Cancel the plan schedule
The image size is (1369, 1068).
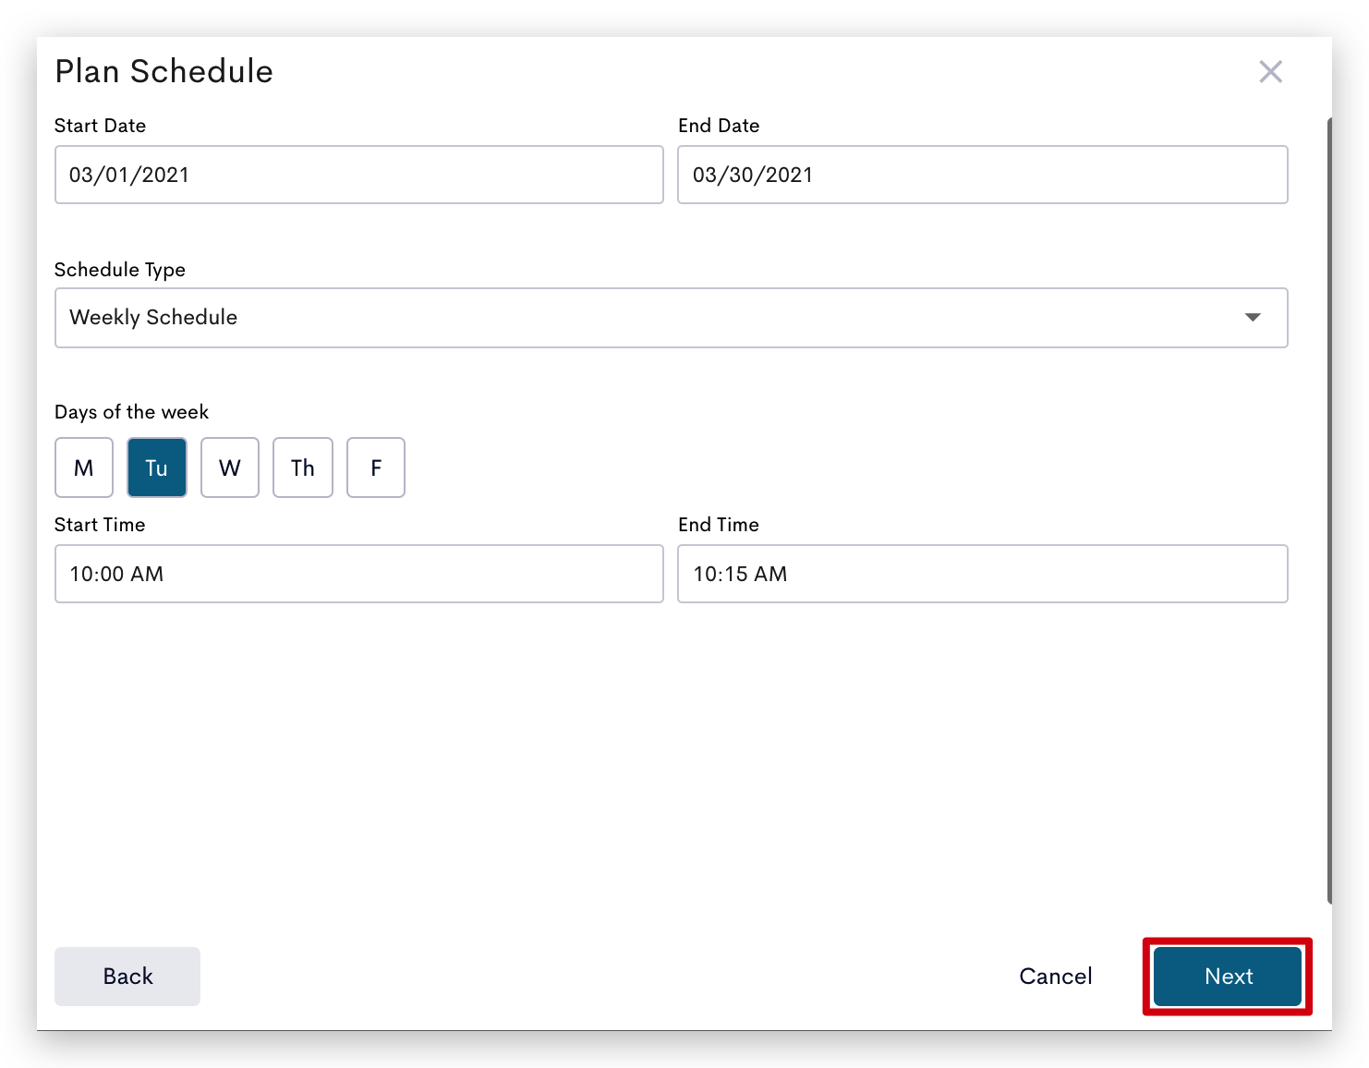1056,977
